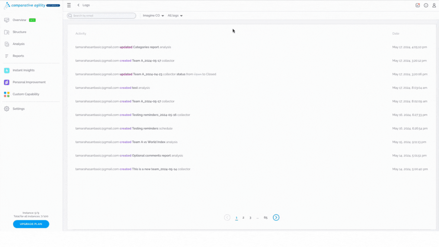Expand the All logs filter dropdown
439x247 pixels.
click(175, 16)
